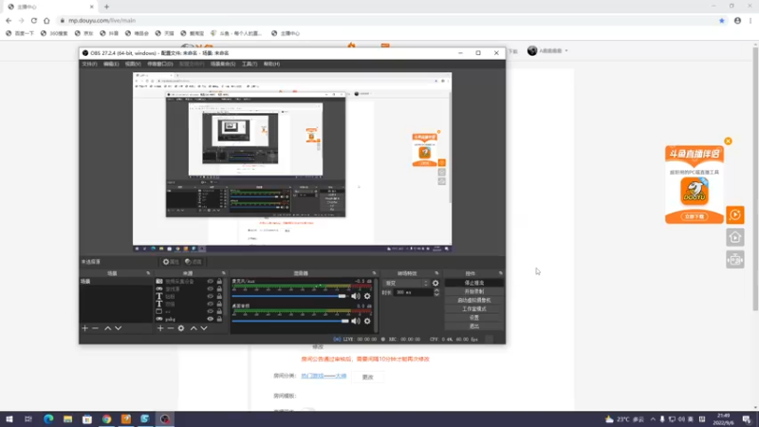Image resolution: width=759 pixels, height=427 pixels.
Task: Show hidden system tray icons chevron
Action: [653, 419]
